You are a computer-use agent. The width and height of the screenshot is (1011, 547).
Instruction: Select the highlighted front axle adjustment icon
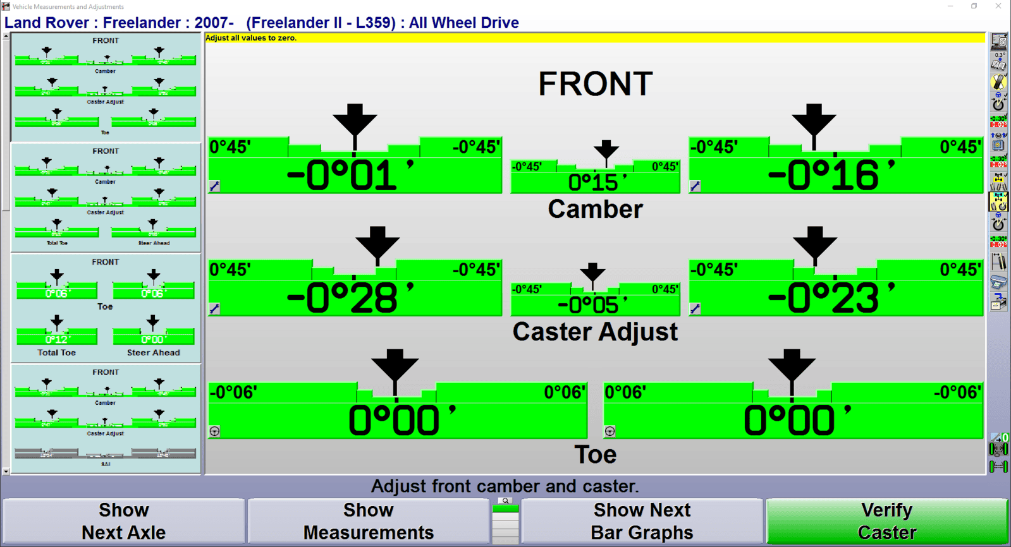pyautogui.click(x=999, y=202)
